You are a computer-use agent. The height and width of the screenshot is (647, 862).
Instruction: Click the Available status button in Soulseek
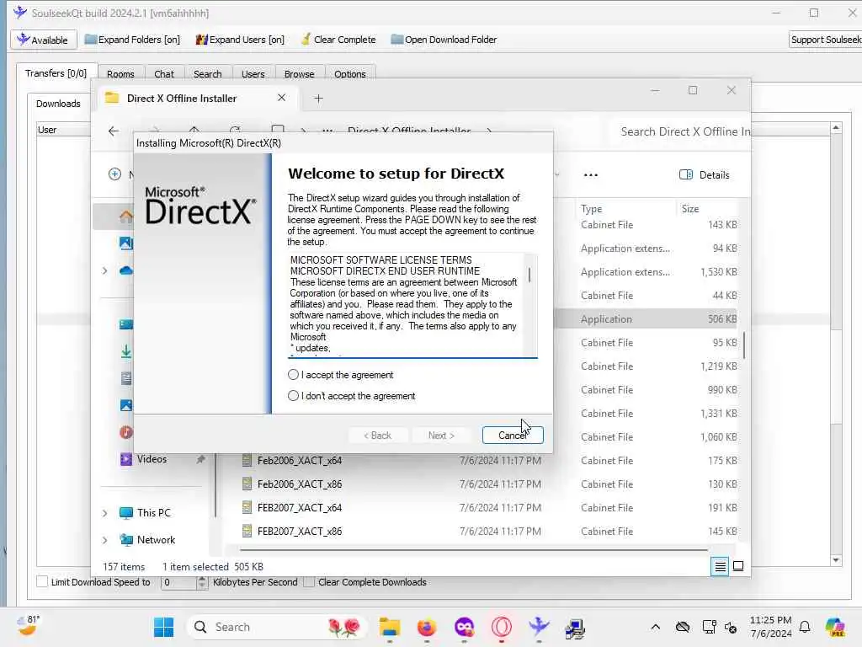coord(43,40)
